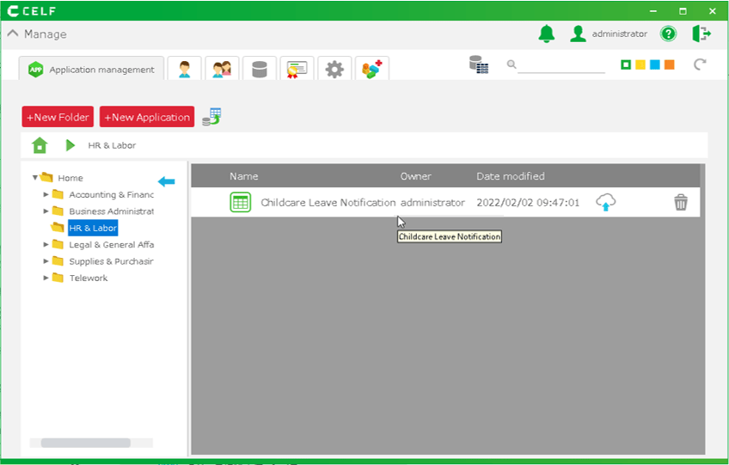This screenshot has width=729, height=465.
Task: Open the license certificate tab
Action: coord(297,70)
